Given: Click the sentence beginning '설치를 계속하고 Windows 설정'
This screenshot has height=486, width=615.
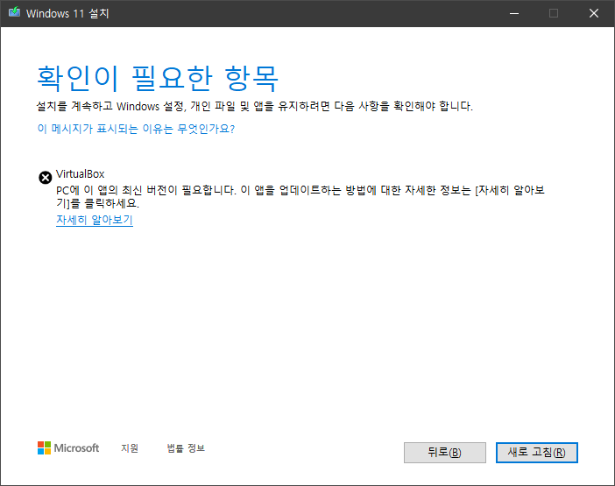Looking at the screenshot, I should tap(255, 106).
